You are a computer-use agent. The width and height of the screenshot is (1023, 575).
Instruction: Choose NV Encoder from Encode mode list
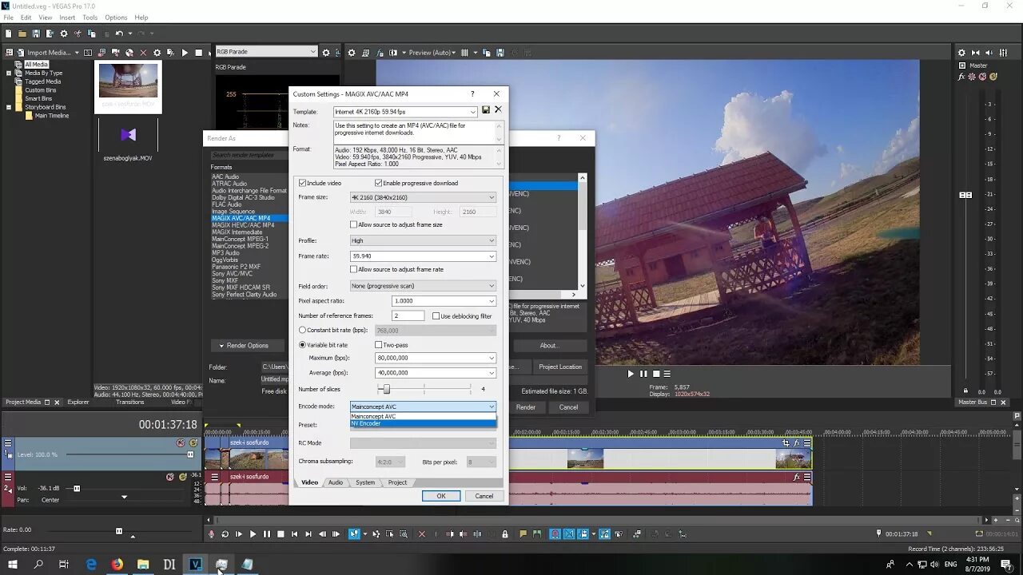point(423,423)
